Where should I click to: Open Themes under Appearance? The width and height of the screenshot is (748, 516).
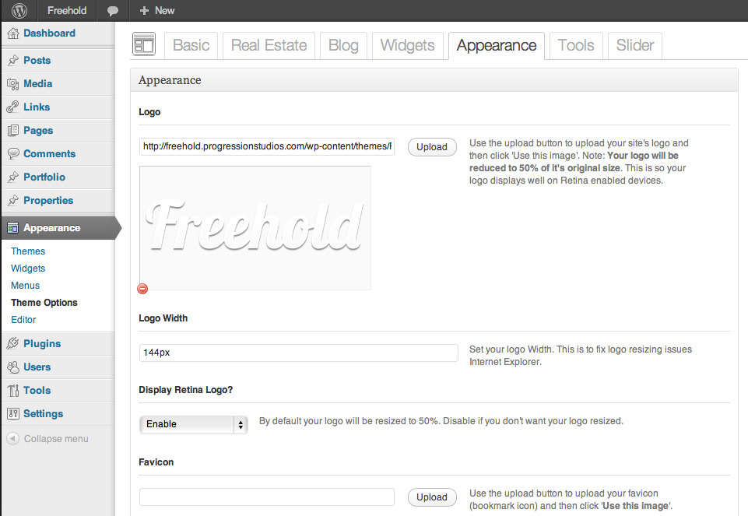click(28, 251)
